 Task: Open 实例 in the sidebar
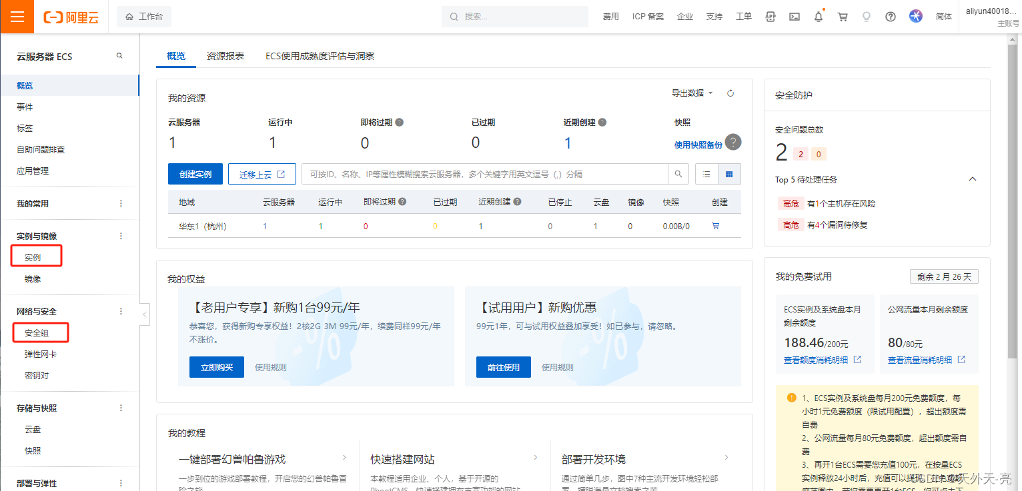click(x=33, y=257)
